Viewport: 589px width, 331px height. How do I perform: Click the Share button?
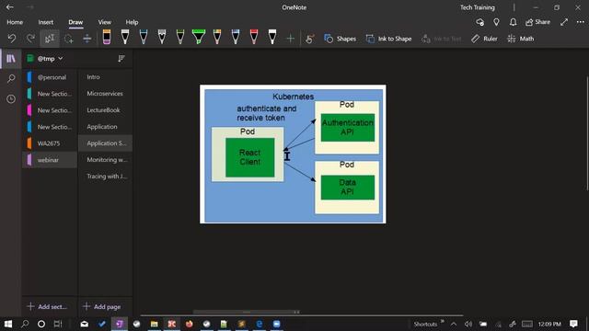click(x=537, y=22)
